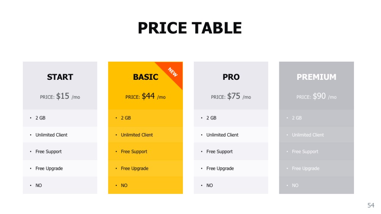Viewport: 381px width, 214px height.
Task: Click the slide number 54
Action: pos(371,206)
